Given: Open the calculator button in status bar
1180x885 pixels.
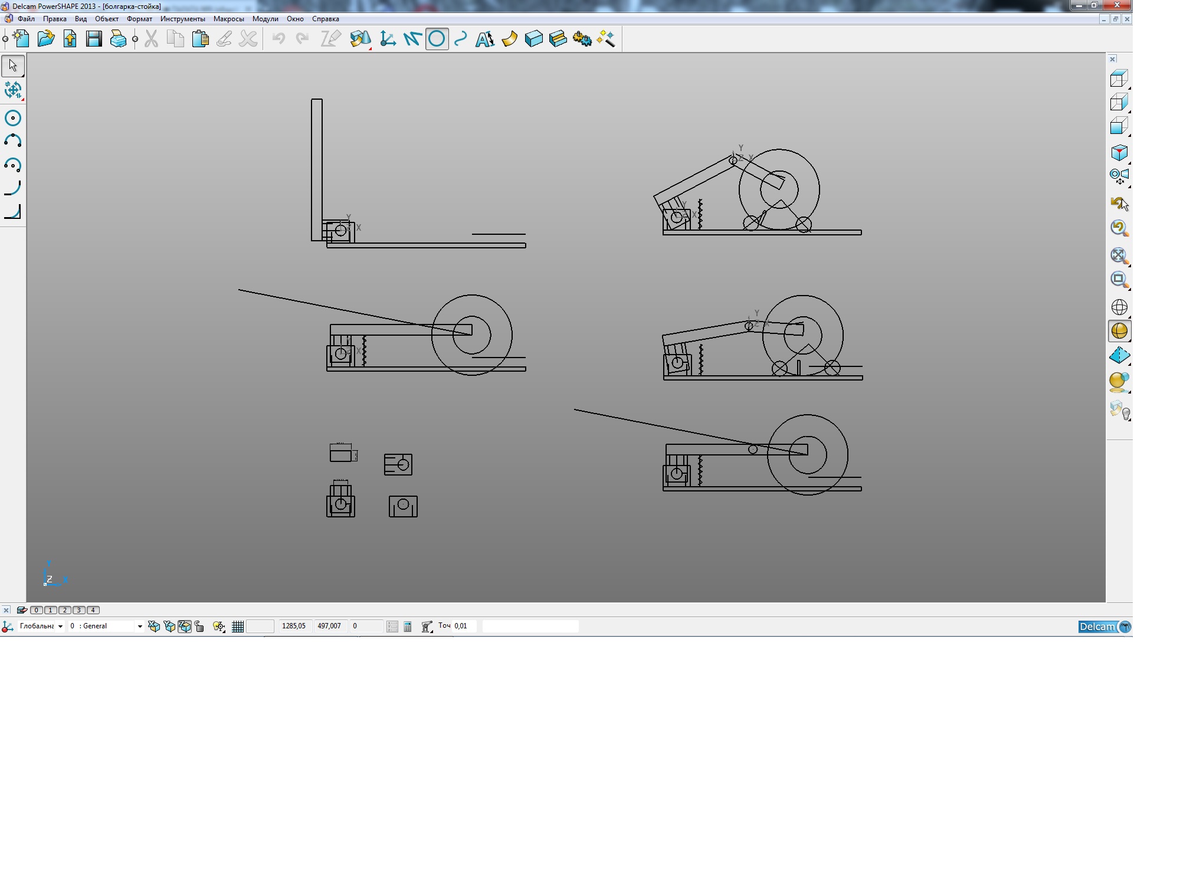Looking at the screenshot, I should pyautogui.click(x=408, y=627).
